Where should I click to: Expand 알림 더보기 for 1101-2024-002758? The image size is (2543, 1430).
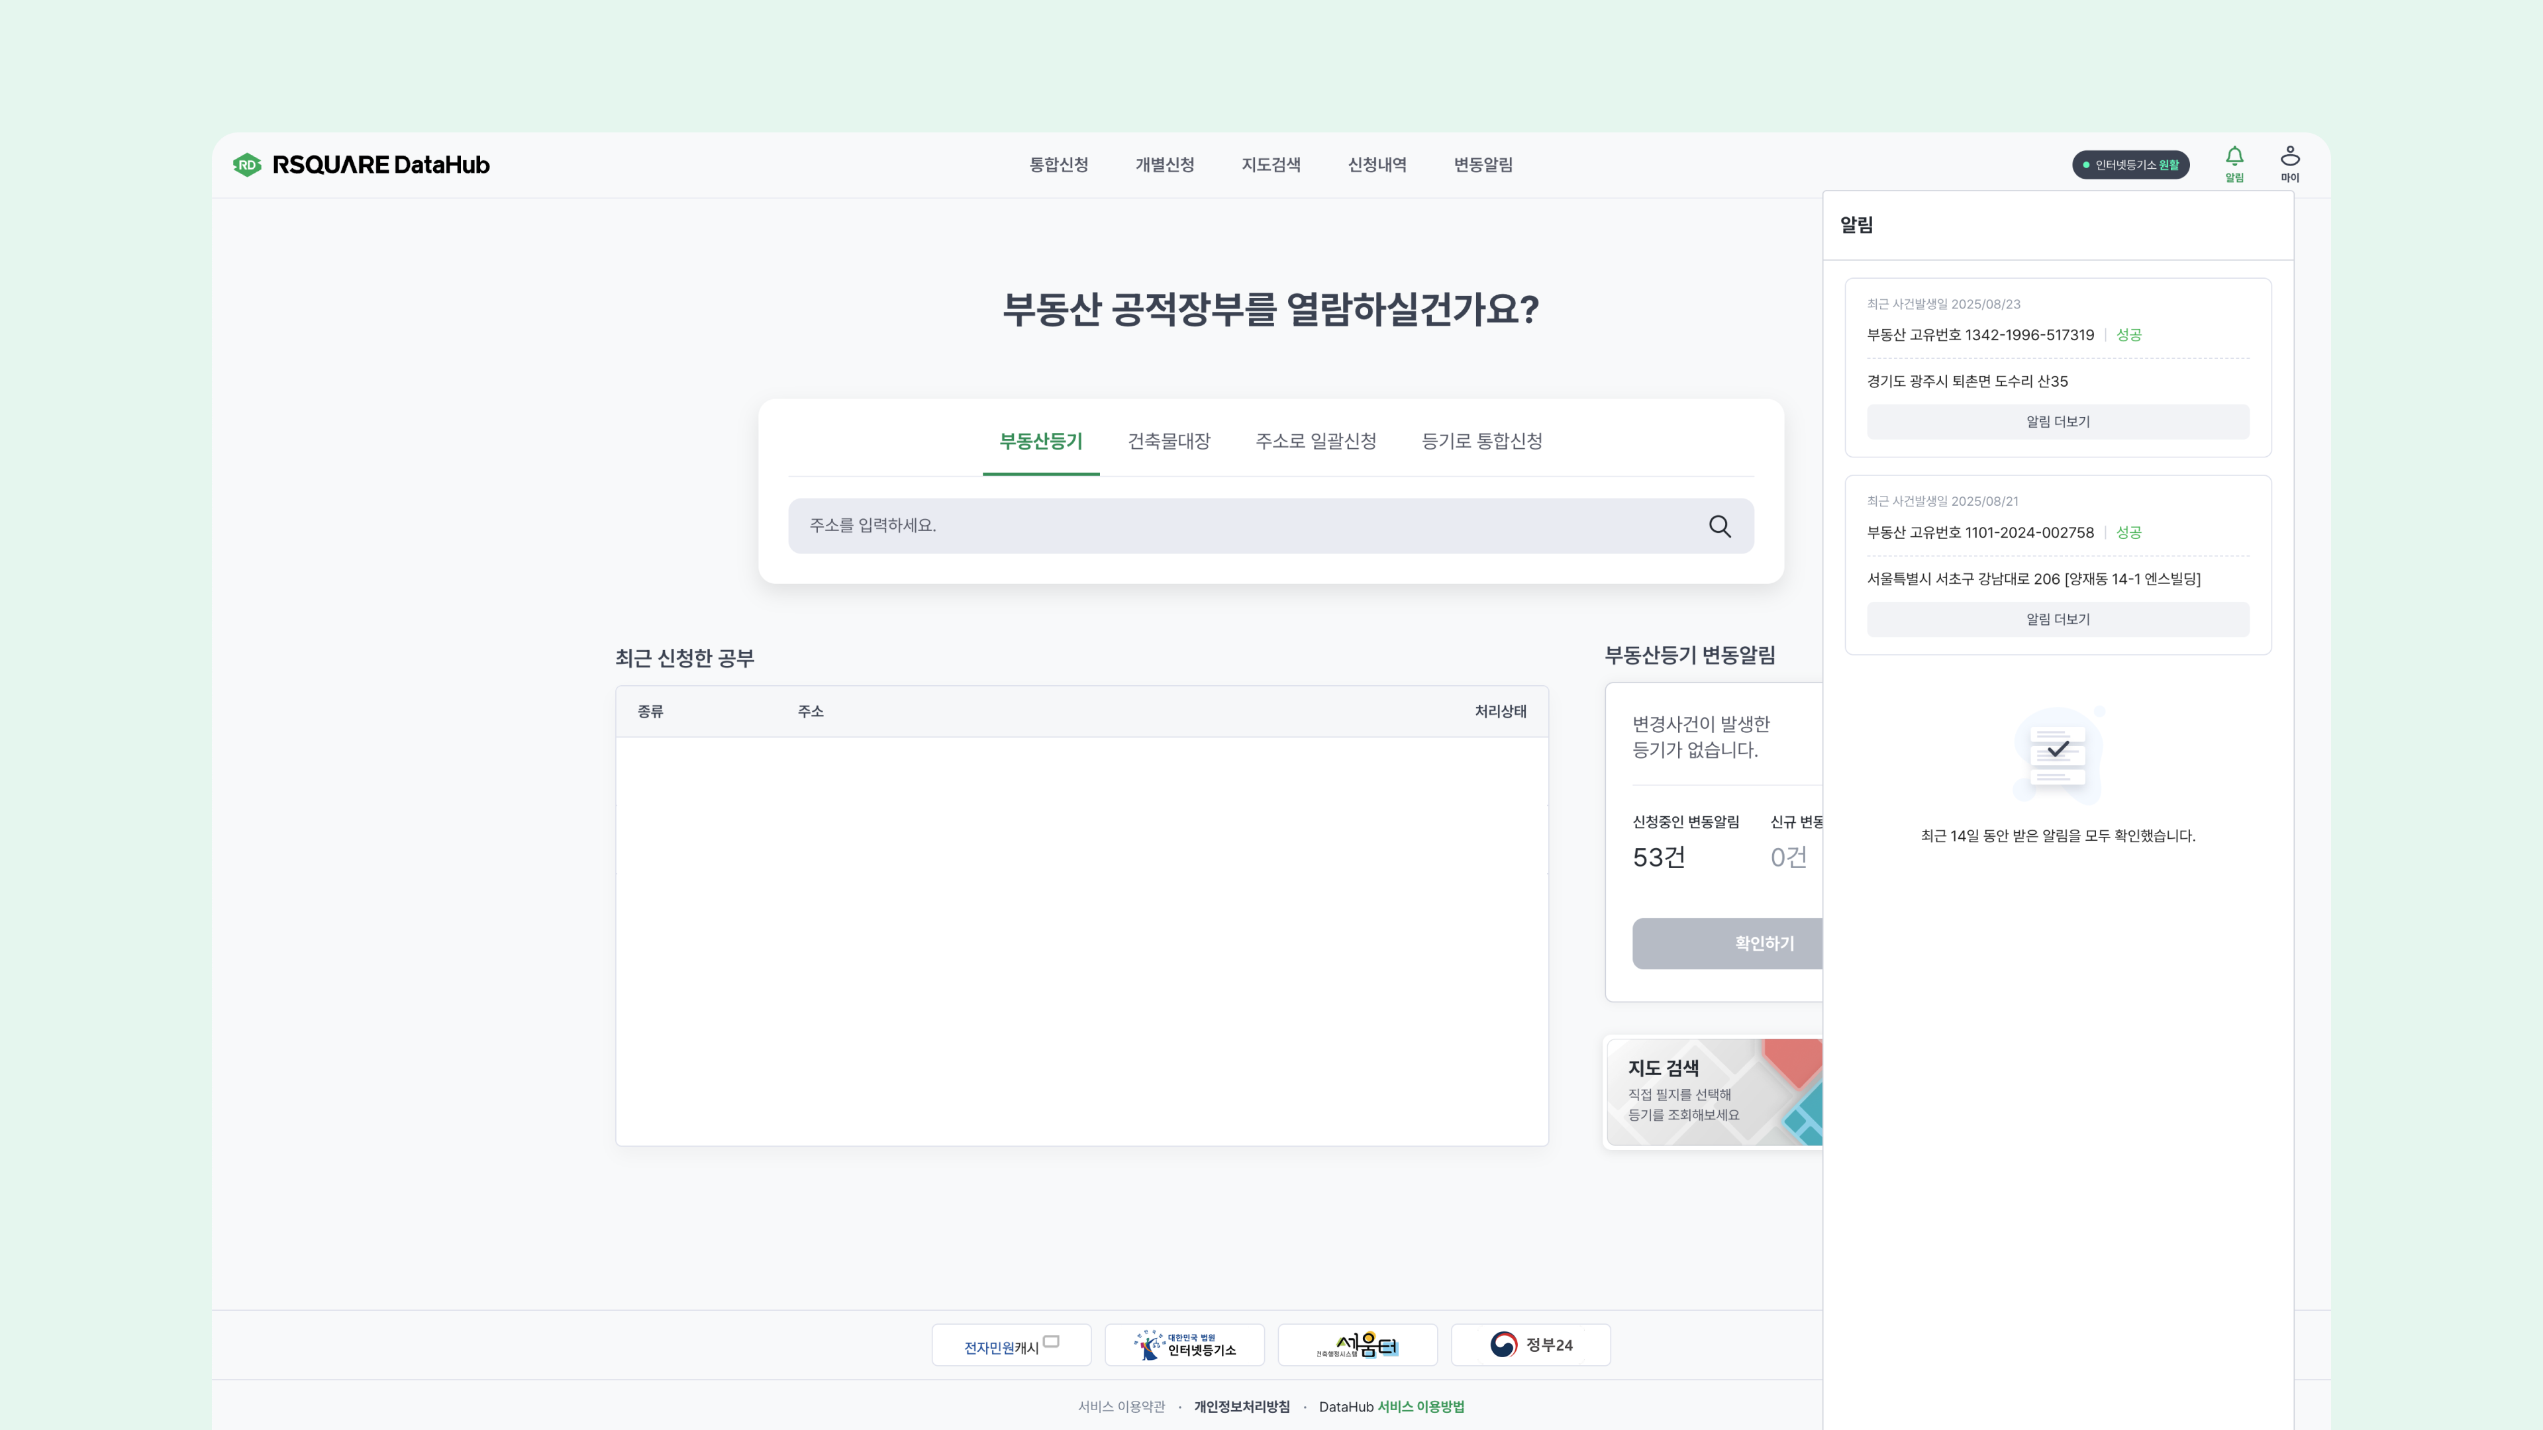point(2058,619)
